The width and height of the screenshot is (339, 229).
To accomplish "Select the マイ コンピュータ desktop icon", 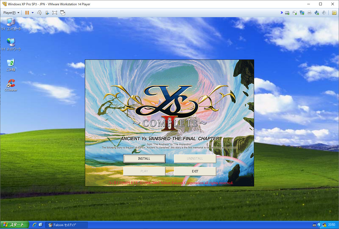I will (x=11, y=24).
